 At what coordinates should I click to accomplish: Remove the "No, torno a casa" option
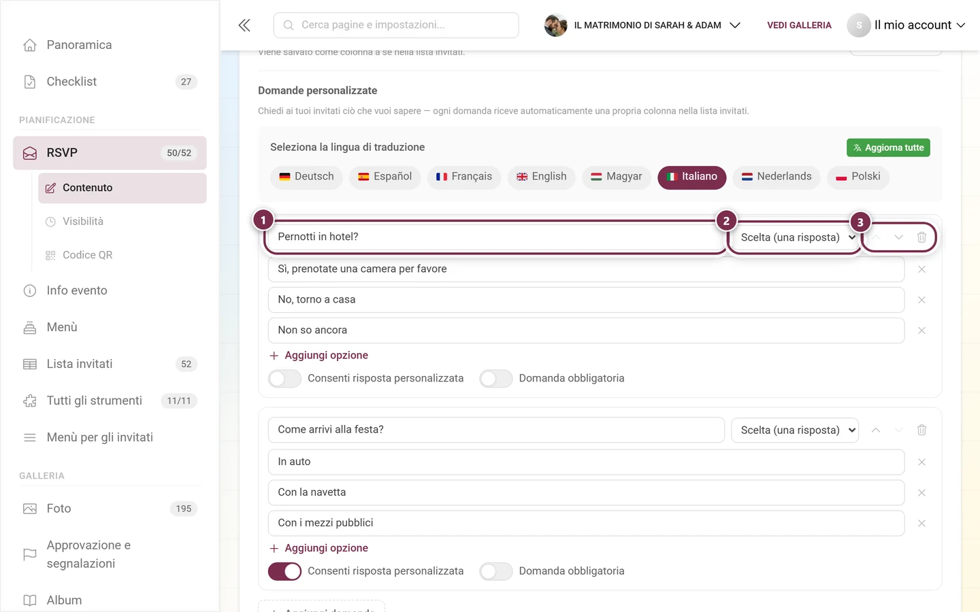point(921,300)
